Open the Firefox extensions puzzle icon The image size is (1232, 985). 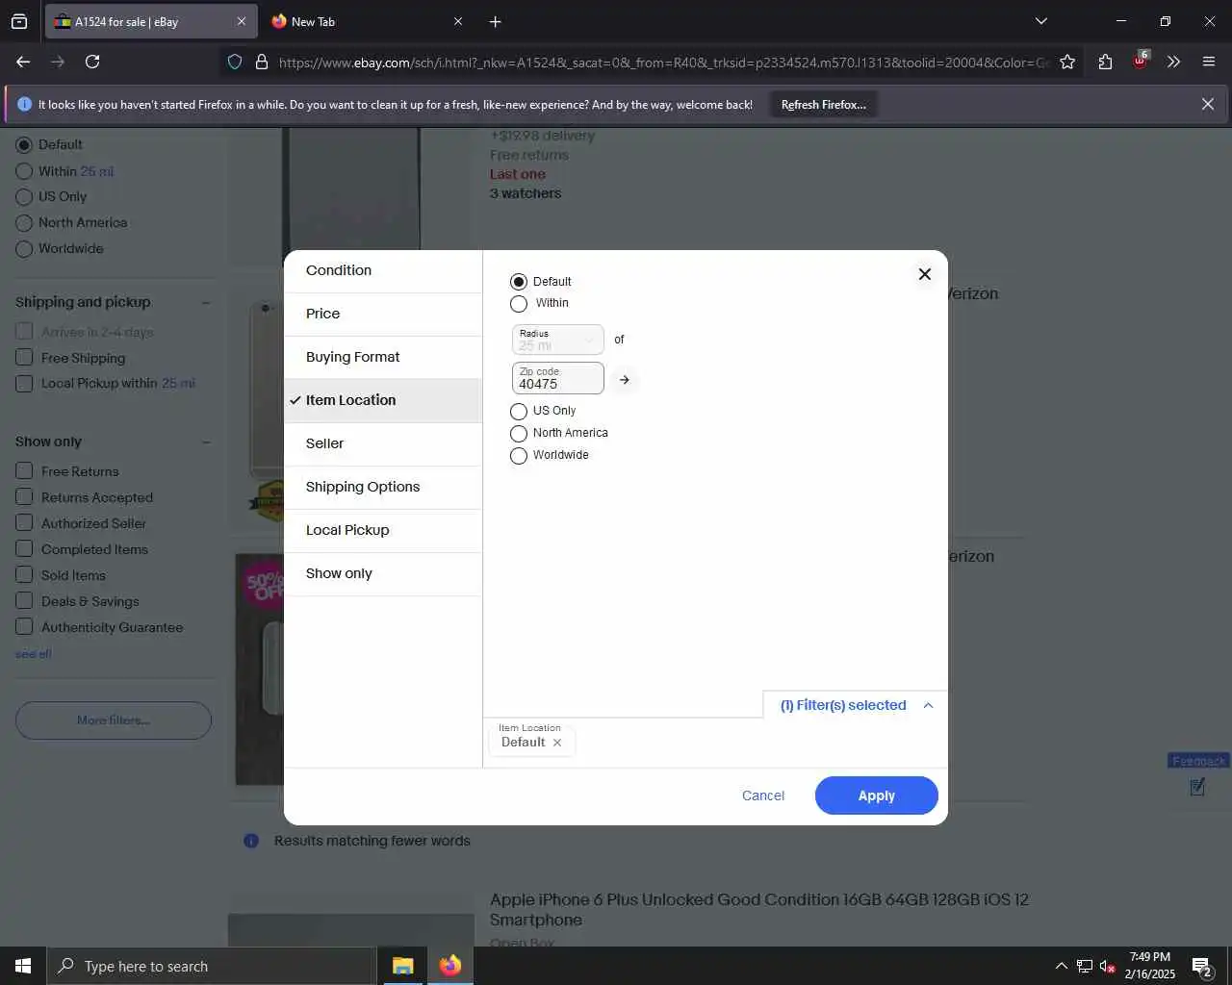coord(1105,62)
